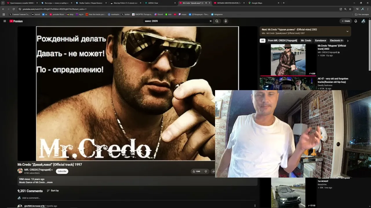Open YouTube notifications bell
This screenshot has width=371, height=208.
[356, 21]
